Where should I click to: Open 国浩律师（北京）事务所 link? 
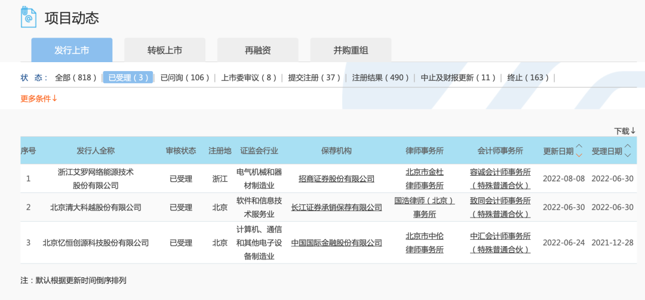coord(425,207)
